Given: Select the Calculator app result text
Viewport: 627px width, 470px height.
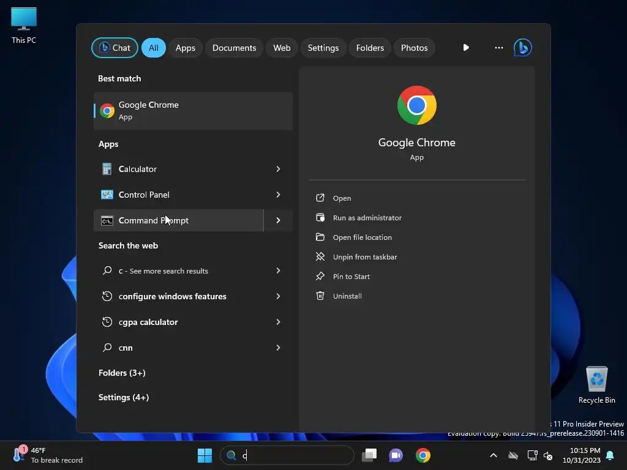Looking at the screenshot, I should [138, 169].
